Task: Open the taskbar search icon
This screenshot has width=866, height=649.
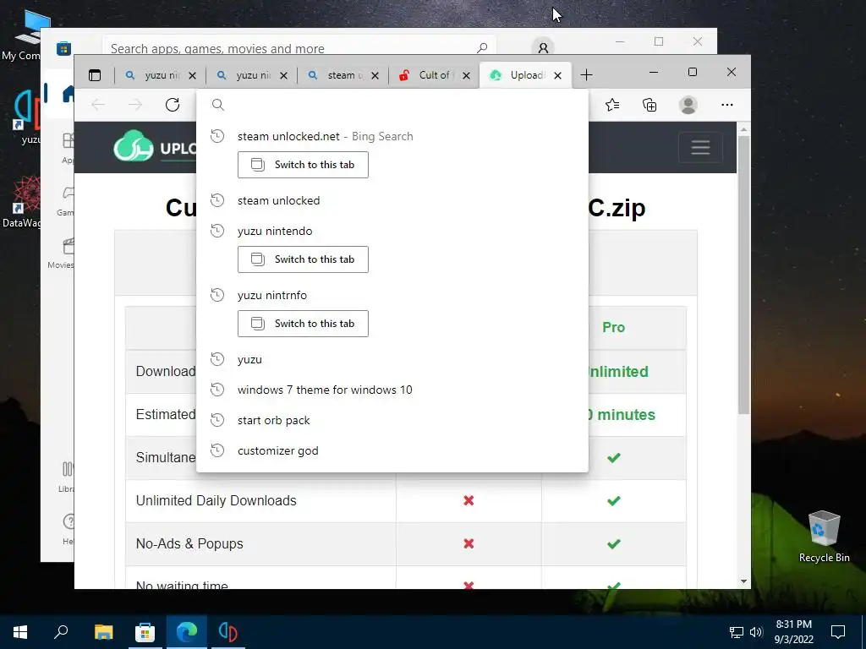Action: (61, 631)
